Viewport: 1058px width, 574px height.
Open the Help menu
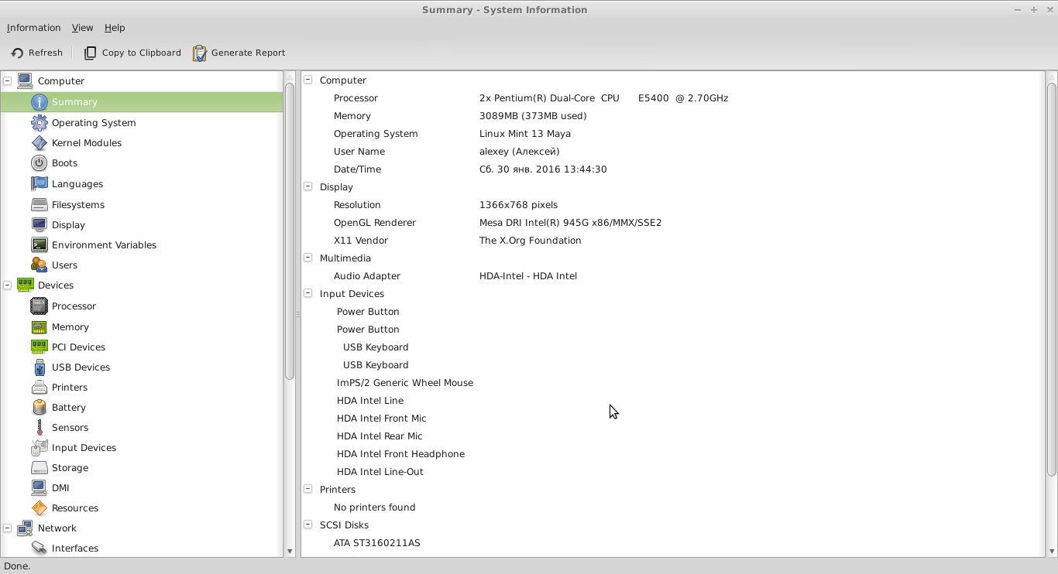click(115, 28)
